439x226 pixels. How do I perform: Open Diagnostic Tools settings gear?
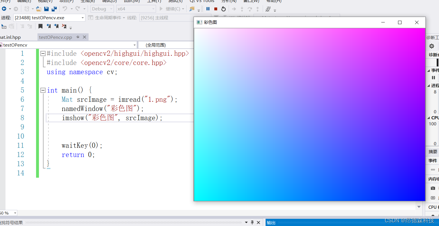(x=432, y=46)
